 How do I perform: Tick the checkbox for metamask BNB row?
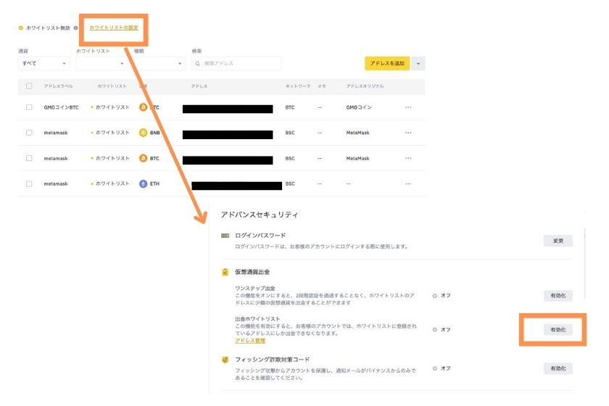29,133
